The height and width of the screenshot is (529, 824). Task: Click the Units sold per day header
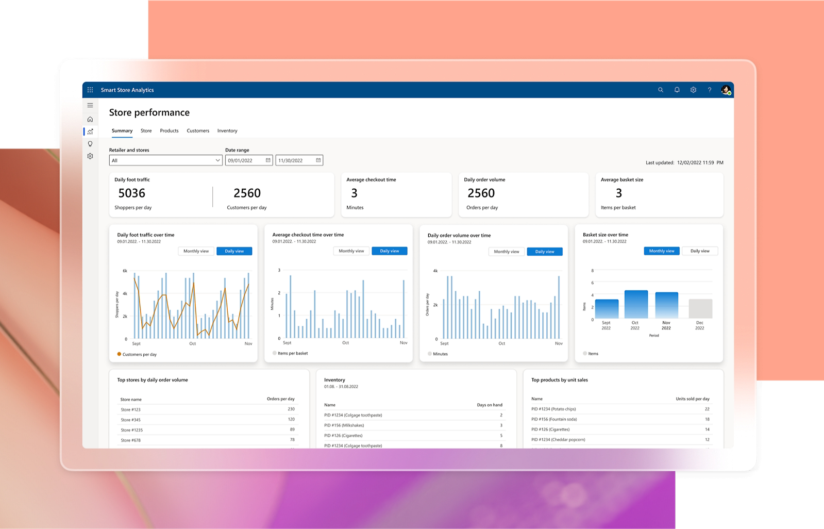[693, 399]
